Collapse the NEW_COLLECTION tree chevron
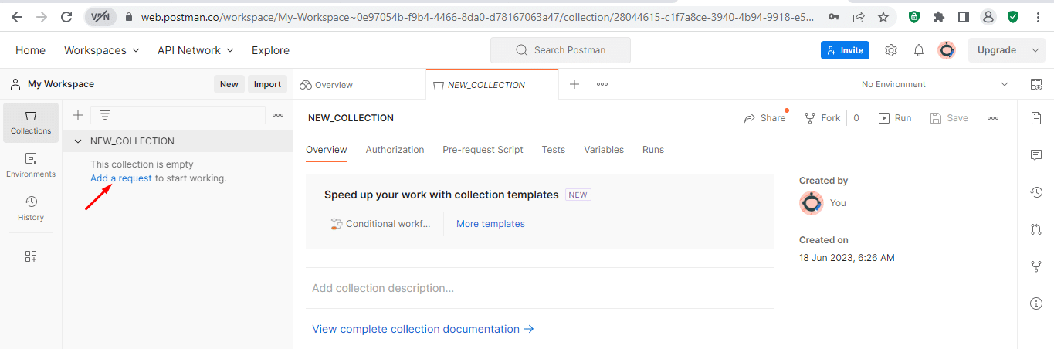 [78, 141]
